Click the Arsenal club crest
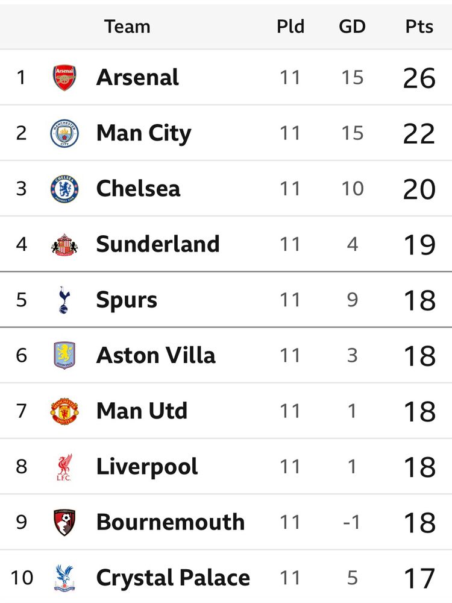Image resolution: width=452 pixels, height=603 pixels. 64,78
